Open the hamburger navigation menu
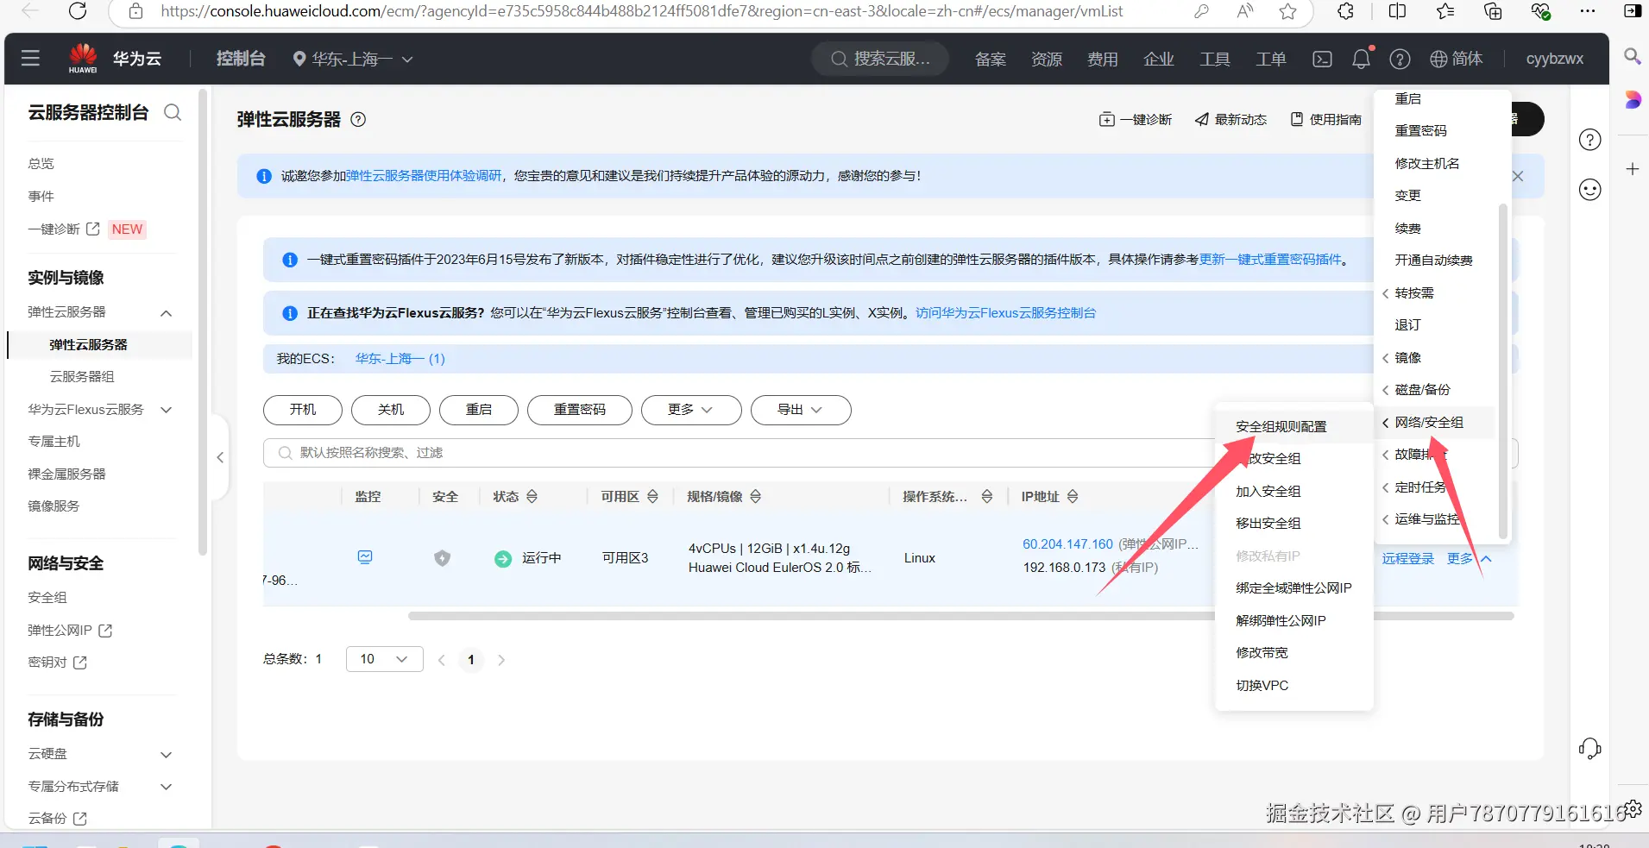1649x848 pixels. 30,58
